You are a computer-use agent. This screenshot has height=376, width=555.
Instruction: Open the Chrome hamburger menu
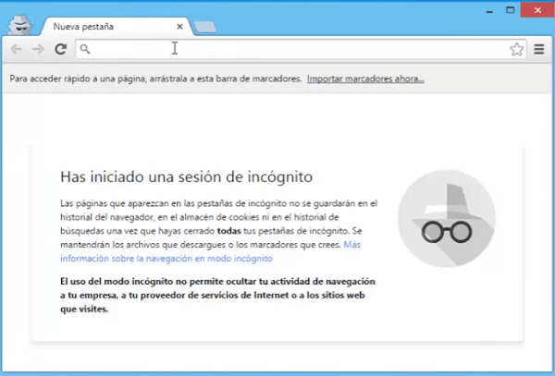(x=539, y=49)
